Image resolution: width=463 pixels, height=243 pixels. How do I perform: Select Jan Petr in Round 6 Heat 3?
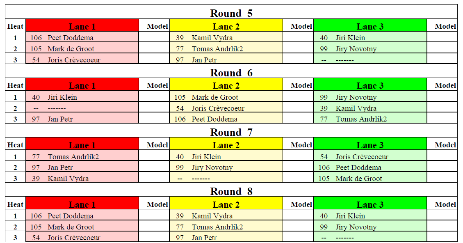(60, 119)
